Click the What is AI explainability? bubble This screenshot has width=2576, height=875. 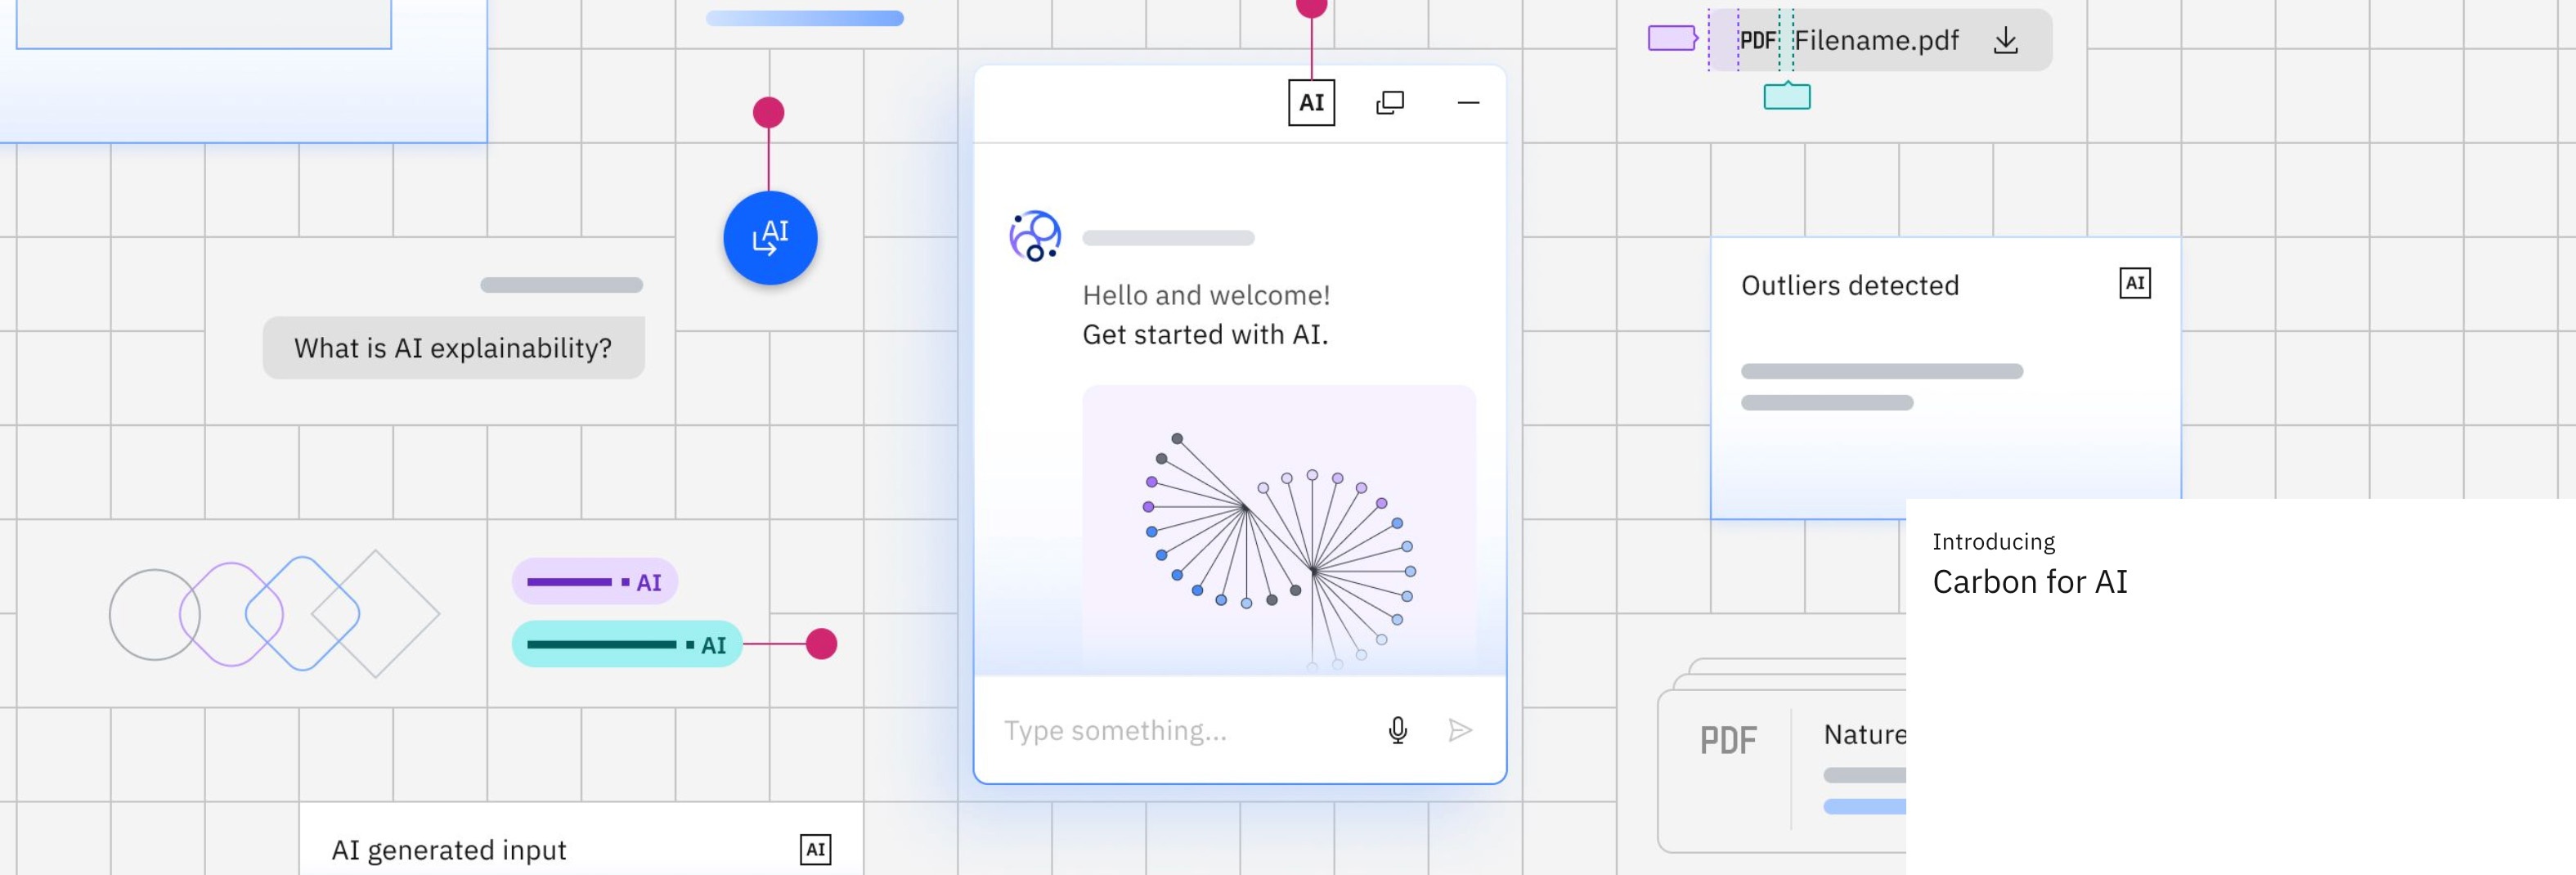(x=454, y=348)
